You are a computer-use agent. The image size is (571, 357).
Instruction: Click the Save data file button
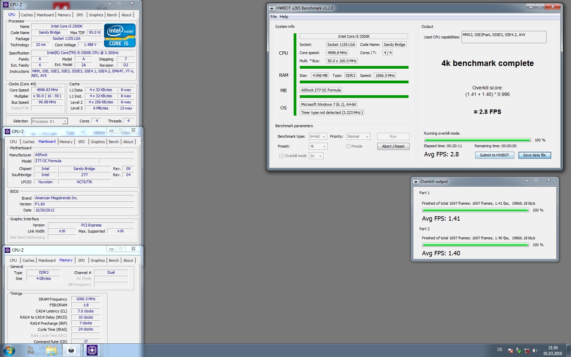point(535,155)
